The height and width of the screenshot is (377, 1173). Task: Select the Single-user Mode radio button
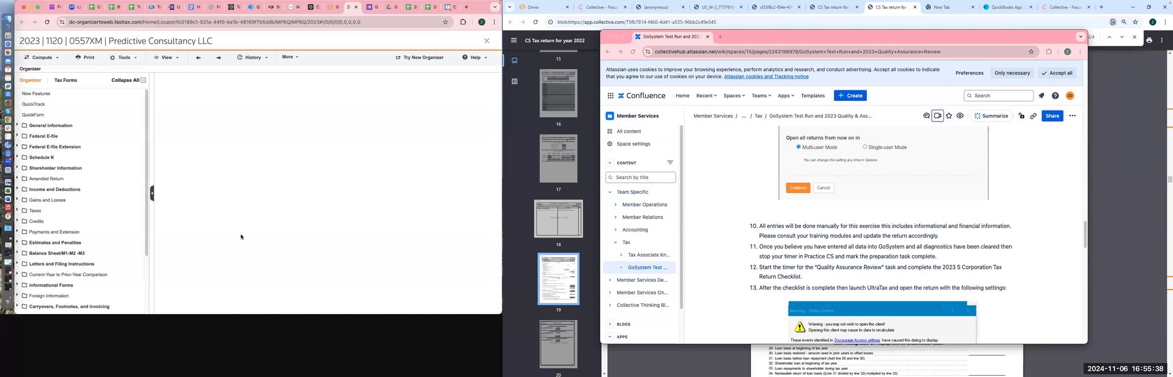(x=864, y=147)
